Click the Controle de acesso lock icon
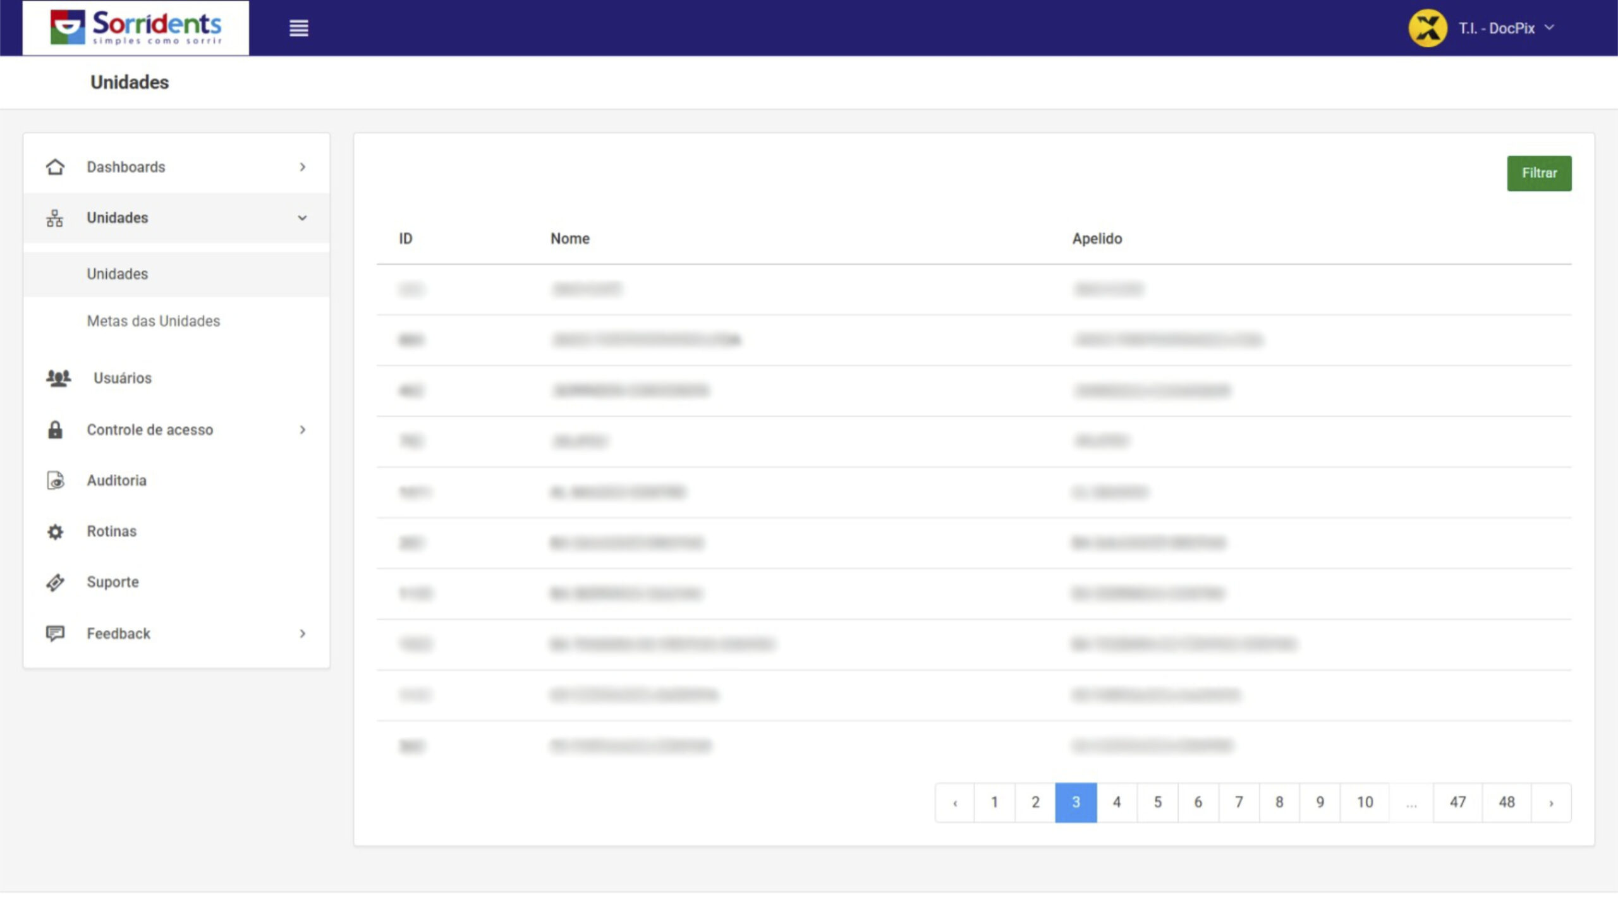The height and width of the screenshot is (910, 1618). click(55, 430)
